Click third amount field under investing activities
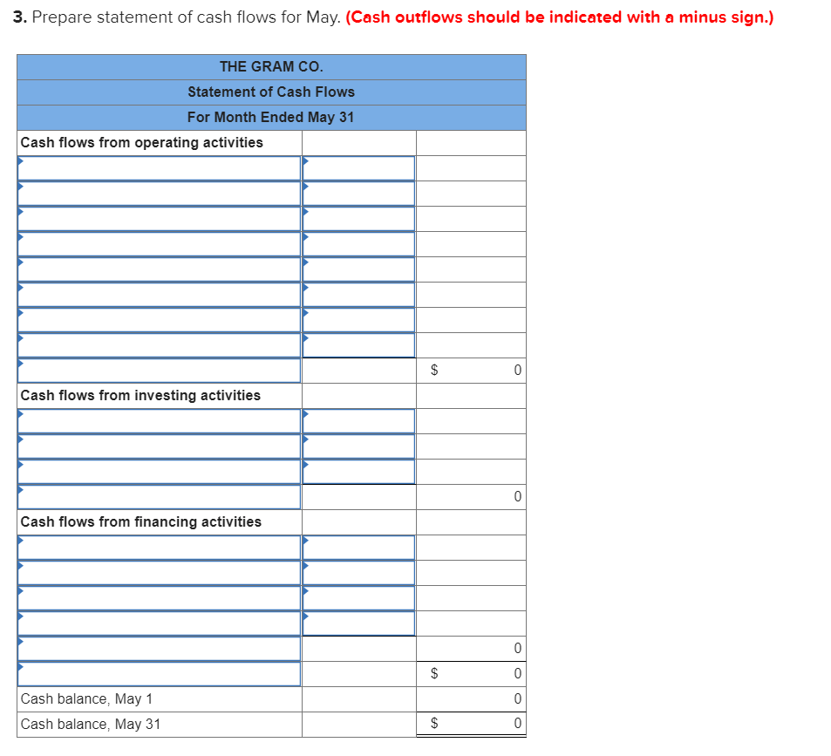The height and width of the screenshot is (756, 831). coord(358,472)
